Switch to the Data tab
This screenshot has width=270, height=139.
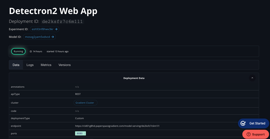(16, 65)
